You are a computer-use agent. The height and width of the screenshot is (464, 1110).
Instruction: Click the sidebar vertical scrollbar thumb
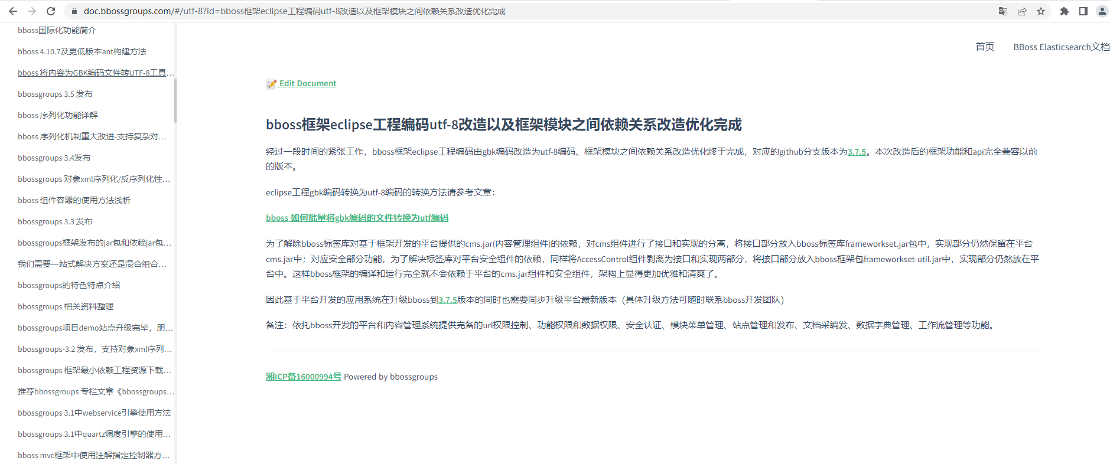pos(175,100)
